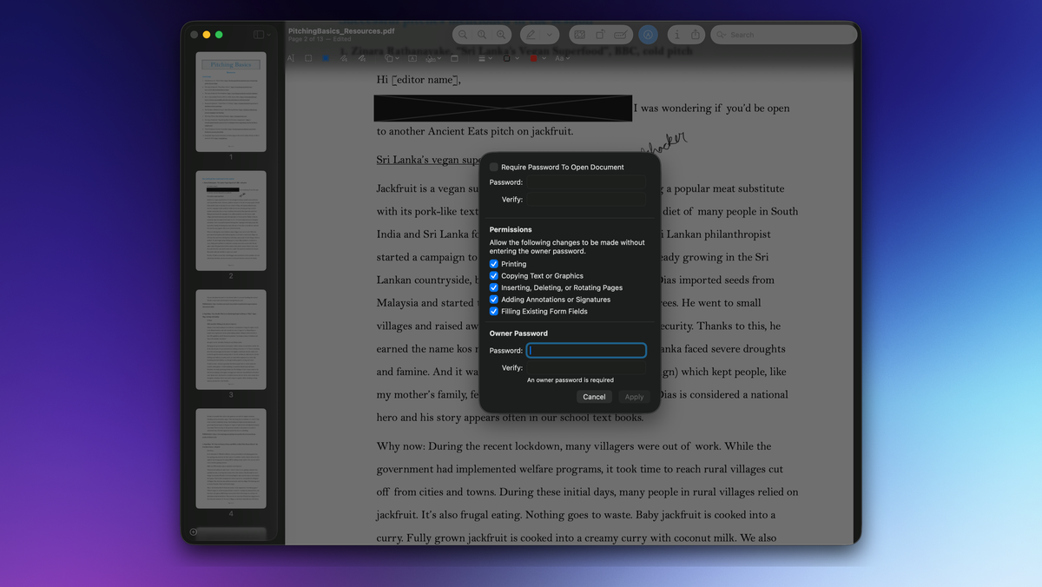Select the Sketch tool in the markup bar
Image resolution: width=1042 pixels, height=587 pixels.
pyautogui.click(x=344, y=59)
